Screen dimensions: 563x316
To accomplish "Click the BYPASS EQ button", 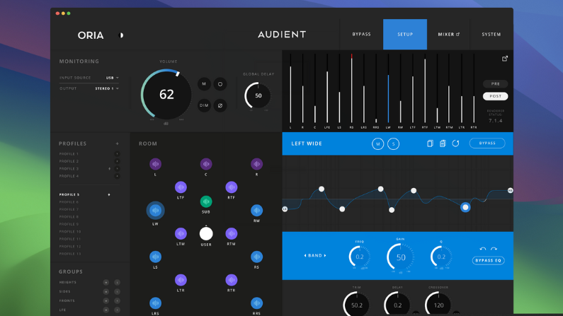I will coord(489,260).
